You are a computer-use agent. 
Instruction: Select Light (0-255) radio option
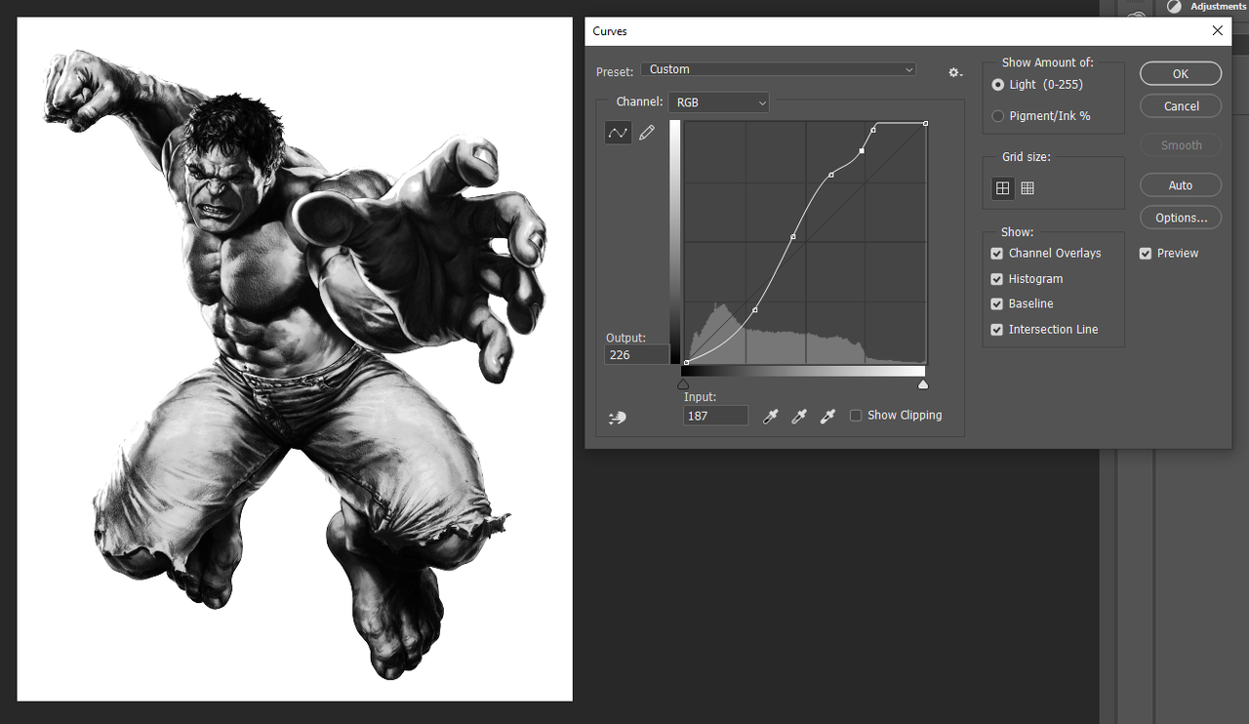point(997,85)
